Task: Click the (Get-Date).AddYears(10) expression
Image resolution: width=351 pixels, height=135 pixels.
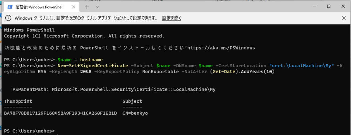Action: [242, 71]
